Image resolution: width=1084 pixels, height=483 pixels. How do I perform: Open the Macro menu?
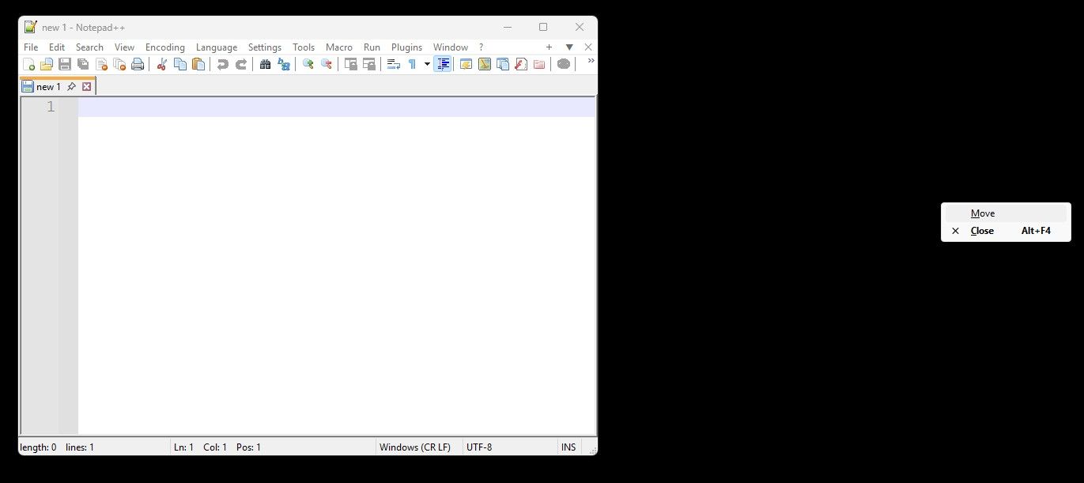coord(339,47)
